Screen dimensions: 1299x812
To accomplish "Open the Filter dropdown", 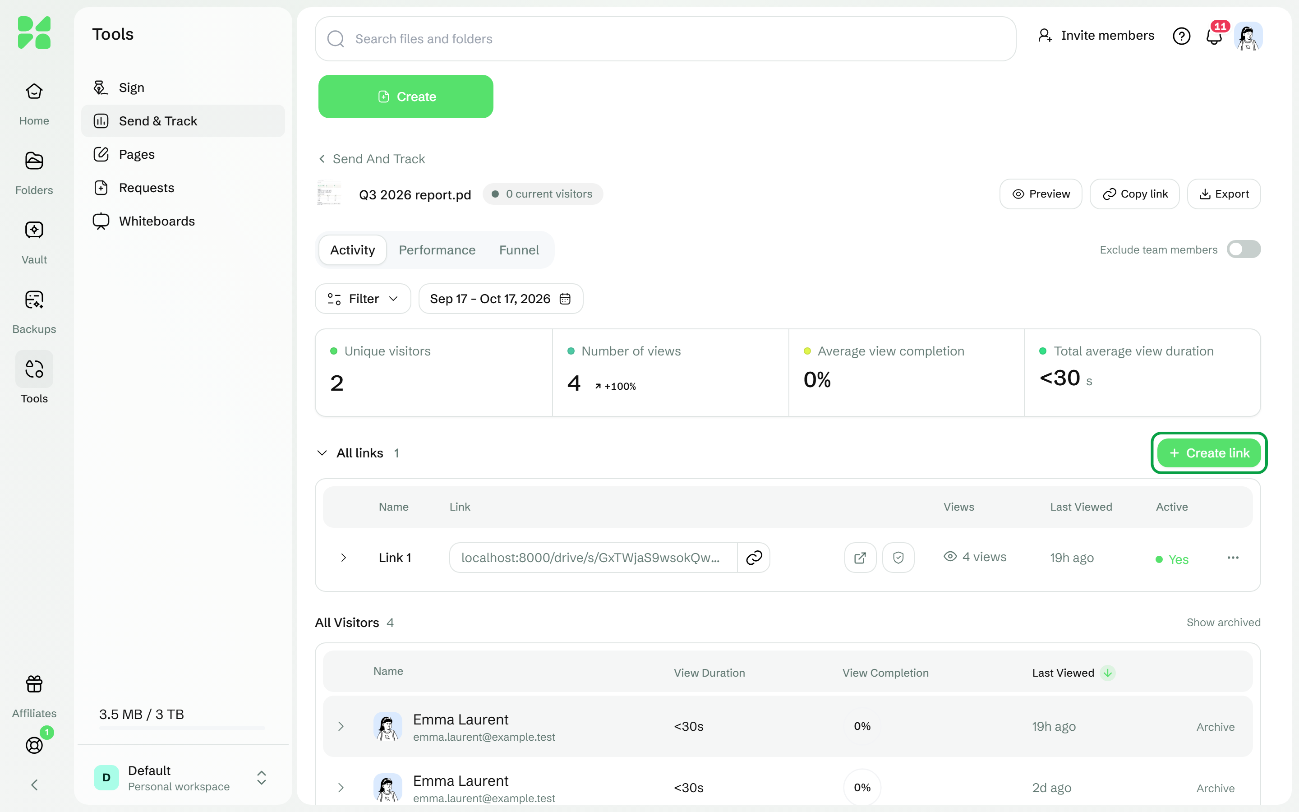I will pyautogui.click(x=363, y=299).
